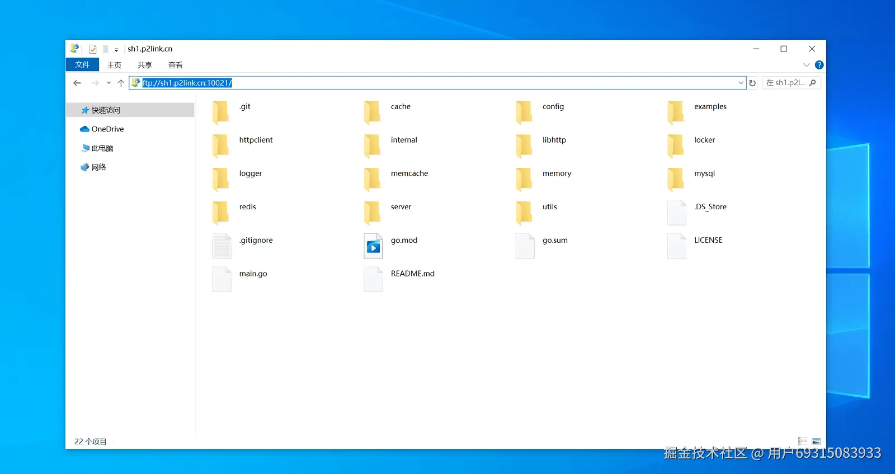Screen dimensions: 895x474
Task: Open the Help question mark icon
Action: coord(819,65)
